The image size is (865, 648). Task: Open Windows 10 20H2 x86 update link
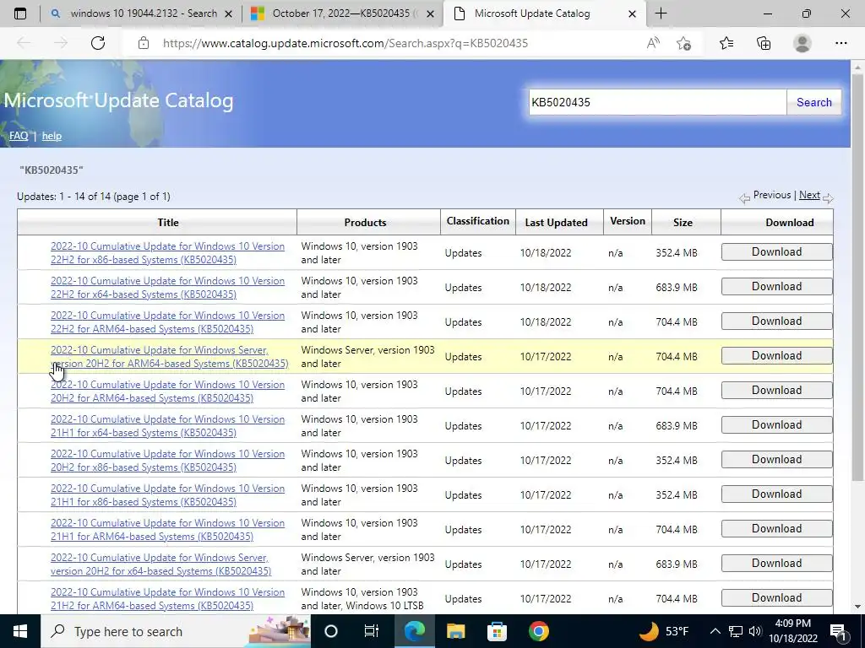(x=168, y=461)
